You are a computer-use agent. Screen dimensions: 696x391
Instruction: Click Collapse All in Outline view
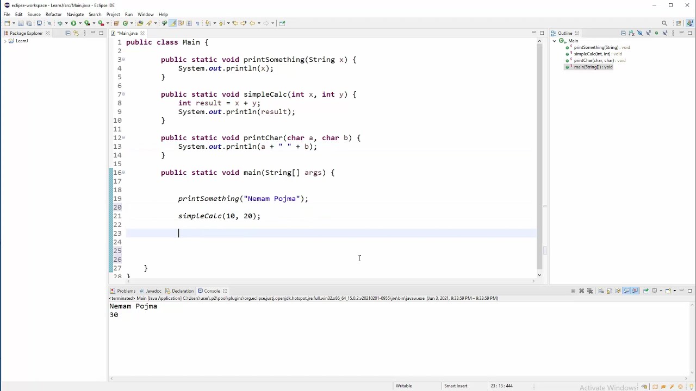tap(623, 33)
